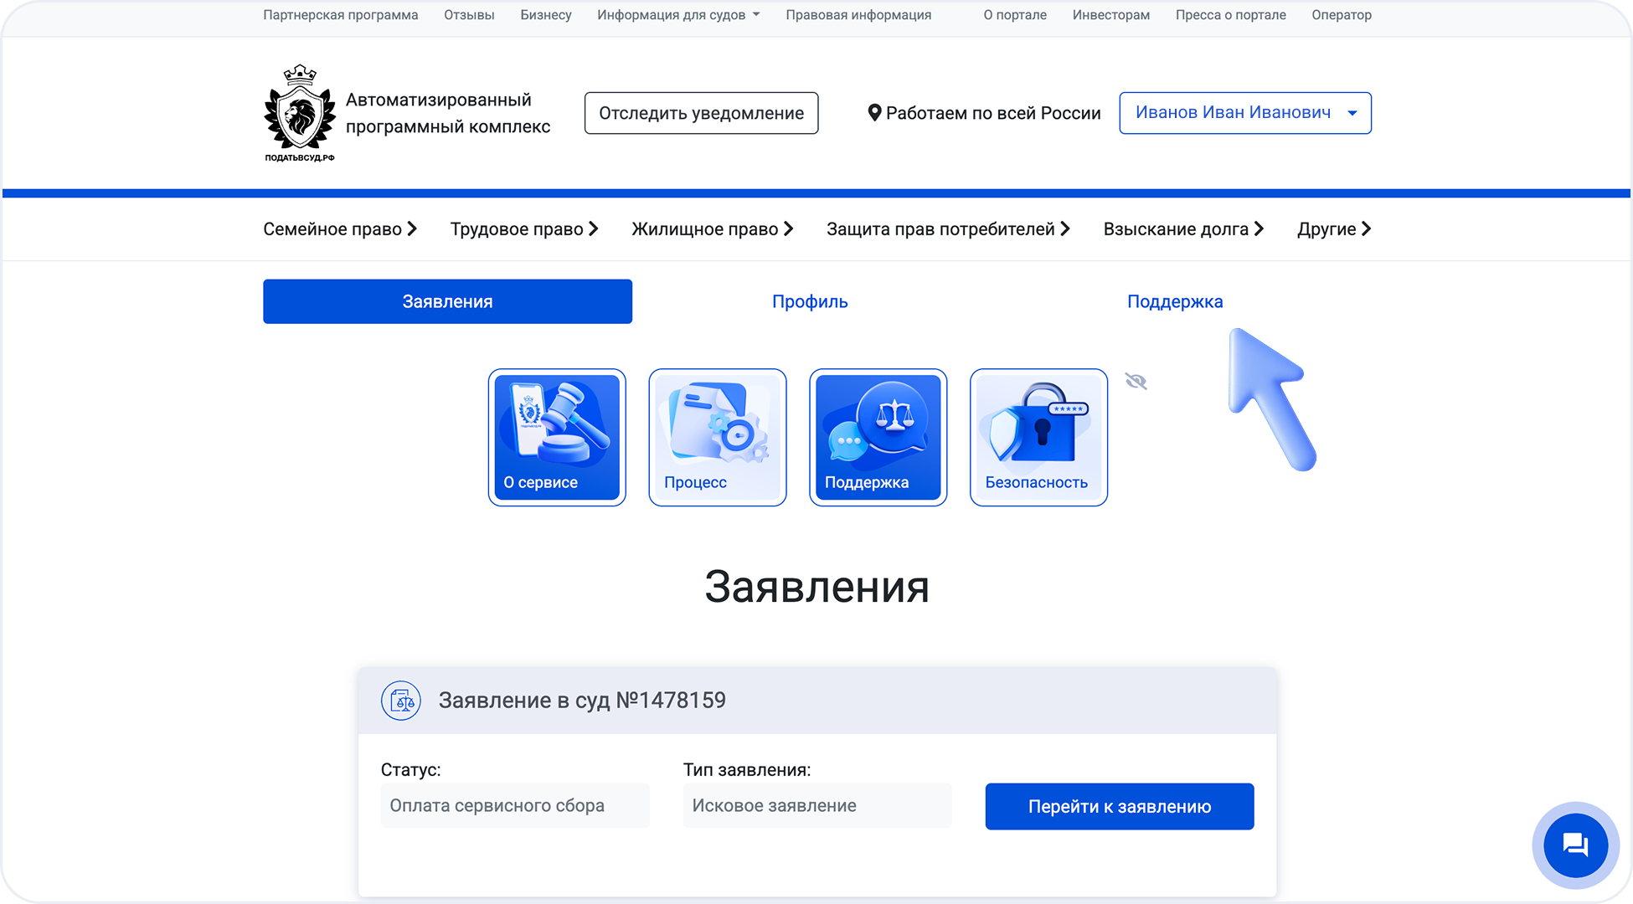Expand the Взыскание долга category

1184,229
